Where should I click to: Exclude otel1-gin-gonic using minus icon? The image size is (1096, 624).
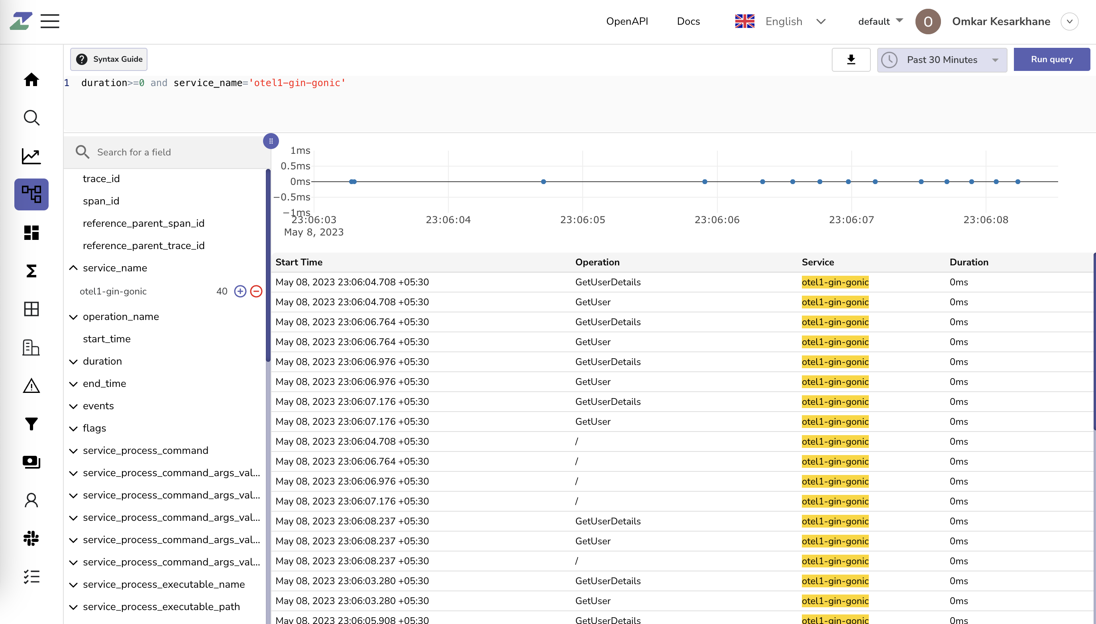click(x=256, y=291)
